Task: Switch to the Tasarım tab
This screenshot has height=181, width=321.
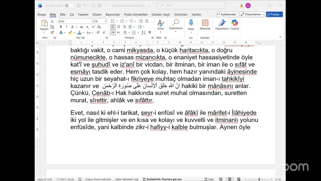Action: tap(83, 15)
